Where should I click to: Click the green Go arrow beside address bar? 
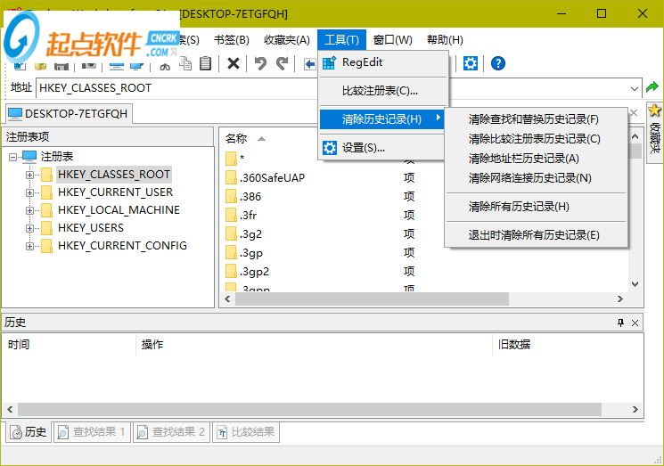pyautogui.click(x=652, y=87)
